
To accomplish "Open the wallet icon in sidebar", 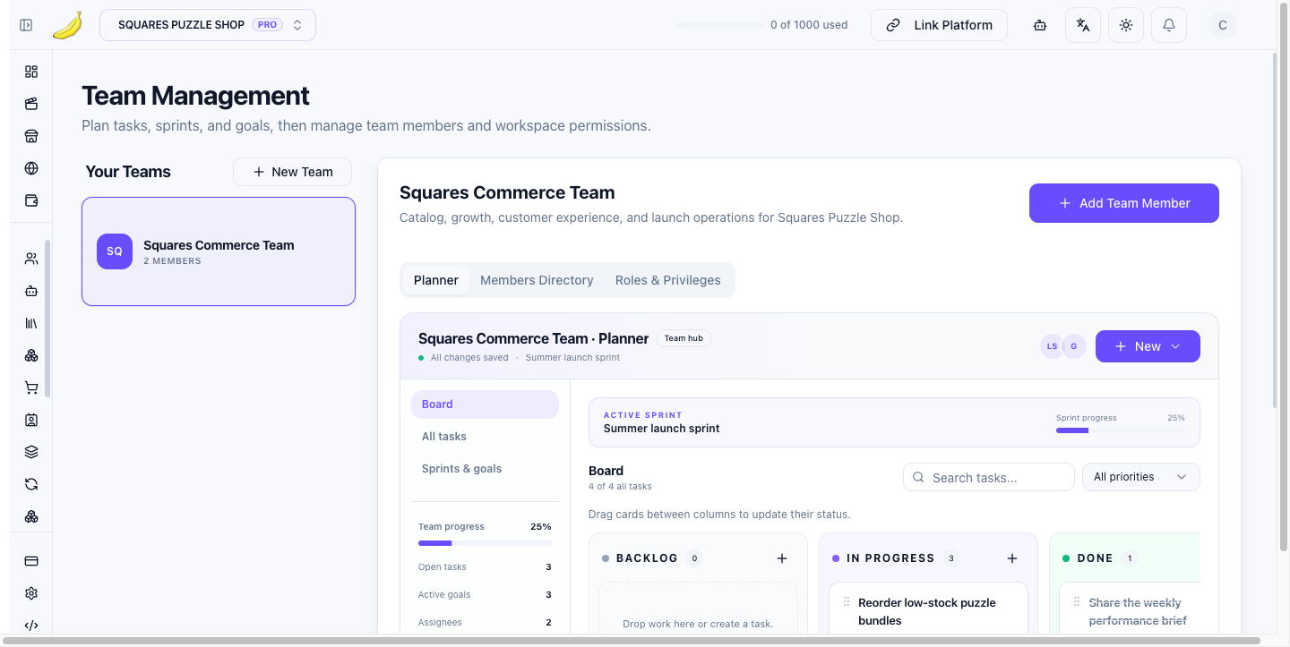I will pyautogui.click(x=31, y=200).
